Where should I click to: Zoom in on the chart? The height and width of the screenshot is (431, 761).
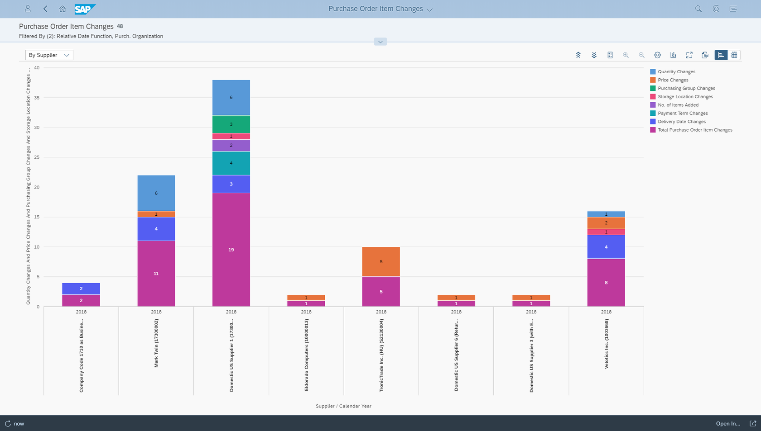(x=626, y=55)
